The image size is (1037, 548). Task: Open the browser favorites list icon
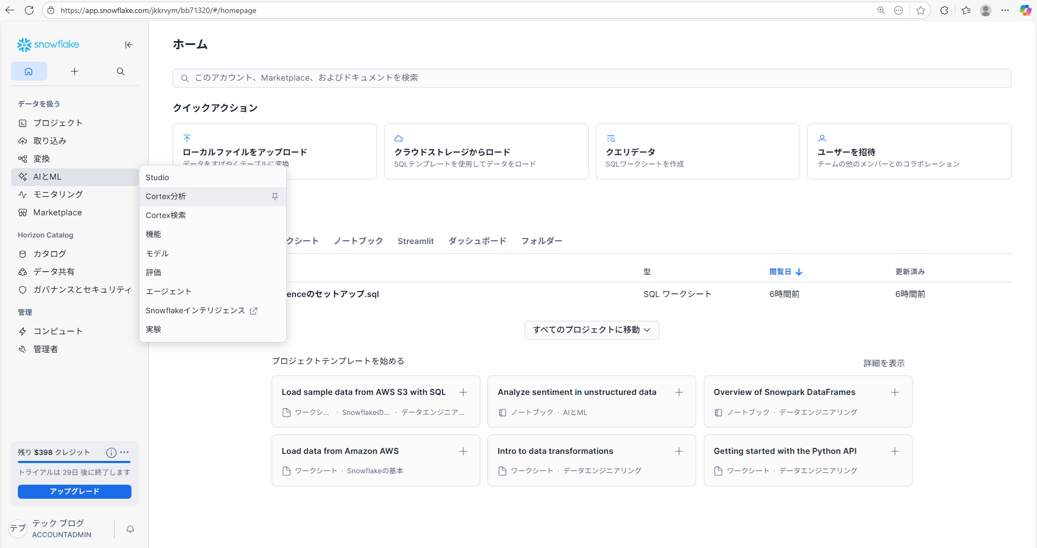966,10
